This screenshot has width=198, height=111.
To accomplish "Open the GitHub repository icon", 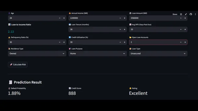I will (x=191, y=14).
